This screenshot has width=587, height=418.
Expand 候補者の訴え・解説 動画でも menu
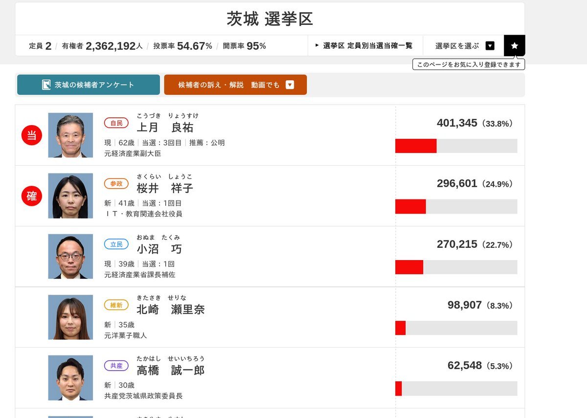point(235,85)
